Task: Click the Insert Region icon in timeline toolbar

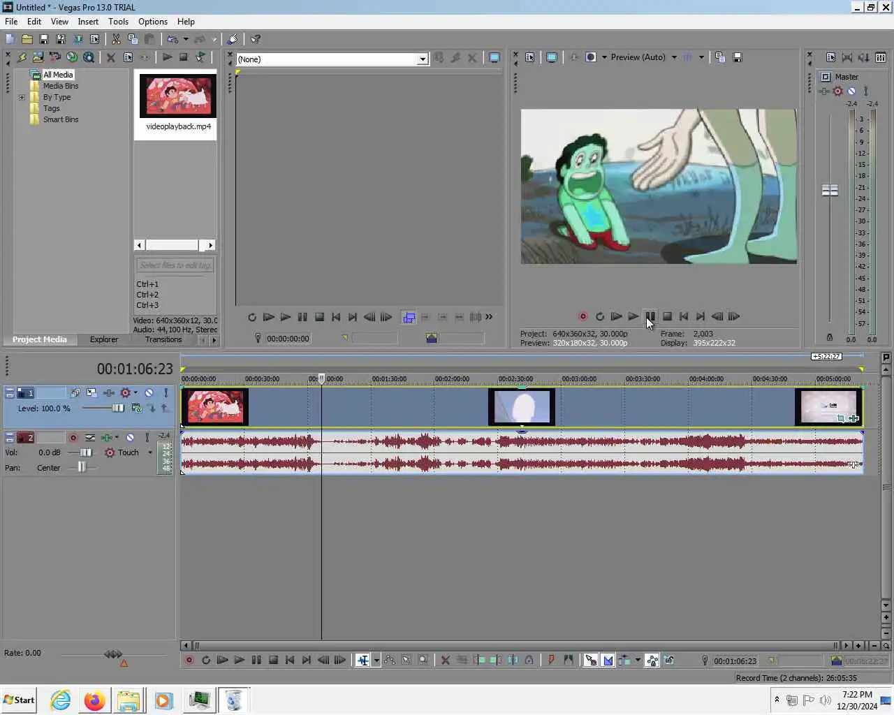Action: pos(568,660)
